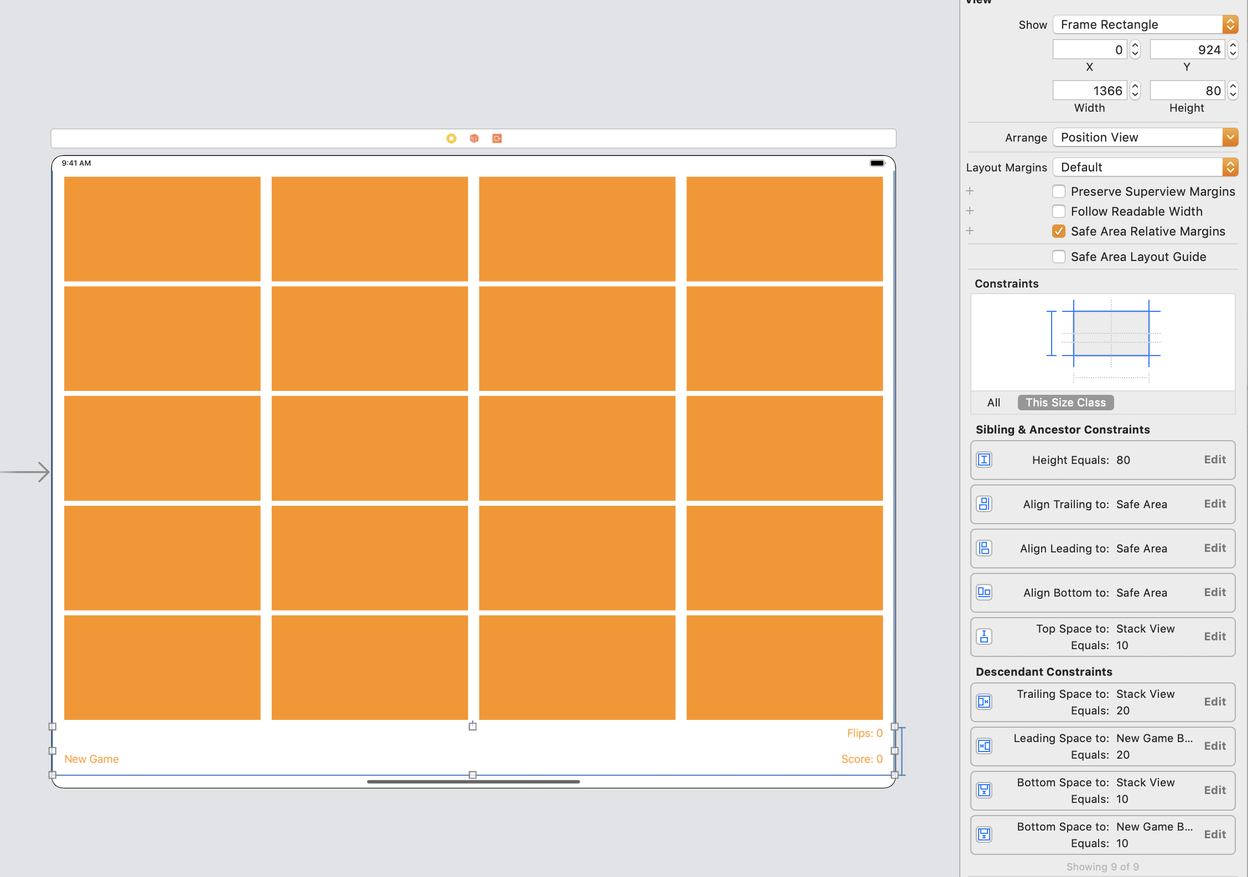Screen dimensions: 1248x877
Task: Switch to the All constraints tab
Action: 994,403
